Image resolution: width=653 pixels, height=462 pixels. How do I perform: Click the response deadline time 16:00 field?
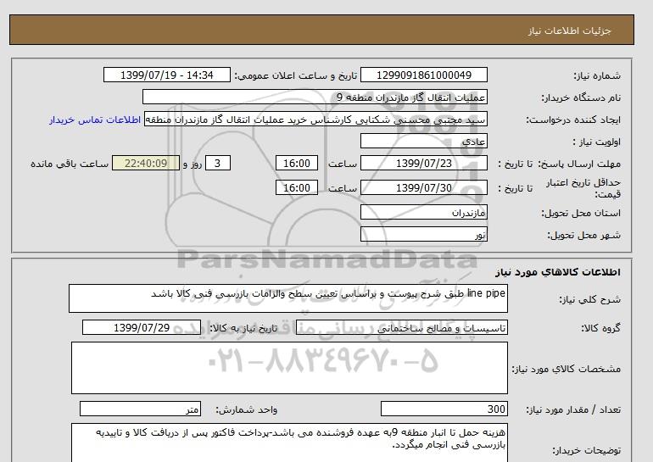pyautogui.click(x=297, y=163)
